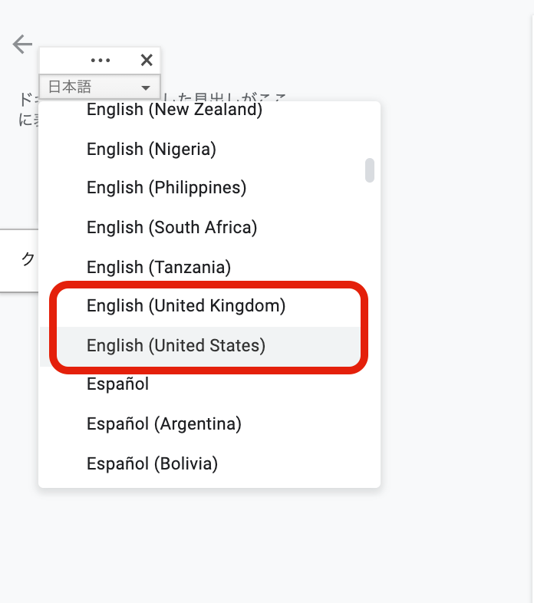Close the language popup with X
Viewport: 534px width, 603px height.
click(147, 61)
